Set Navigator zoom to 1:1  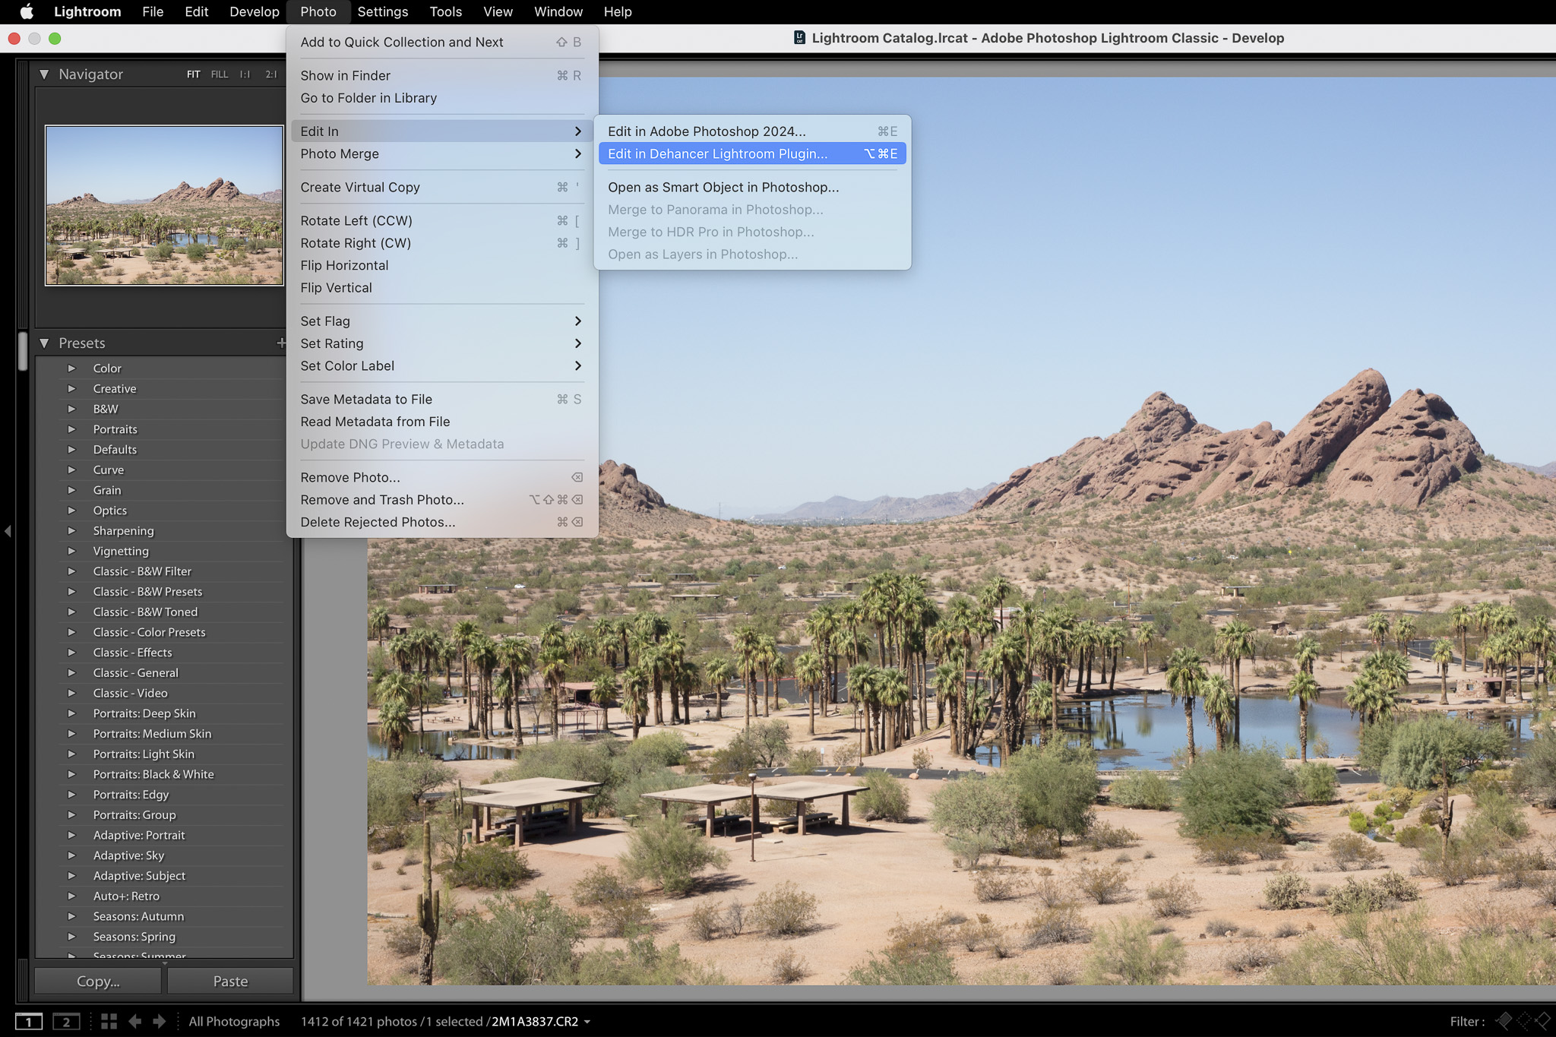coord(245,74)
